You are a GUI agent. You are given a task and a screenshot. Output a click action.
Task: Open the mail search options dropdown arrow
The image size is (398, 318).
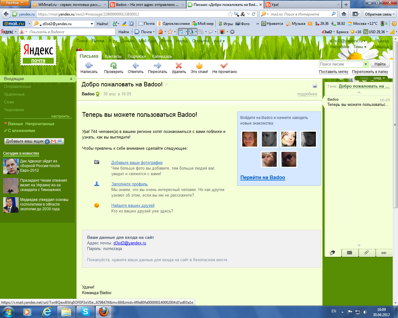click(366, 64)
